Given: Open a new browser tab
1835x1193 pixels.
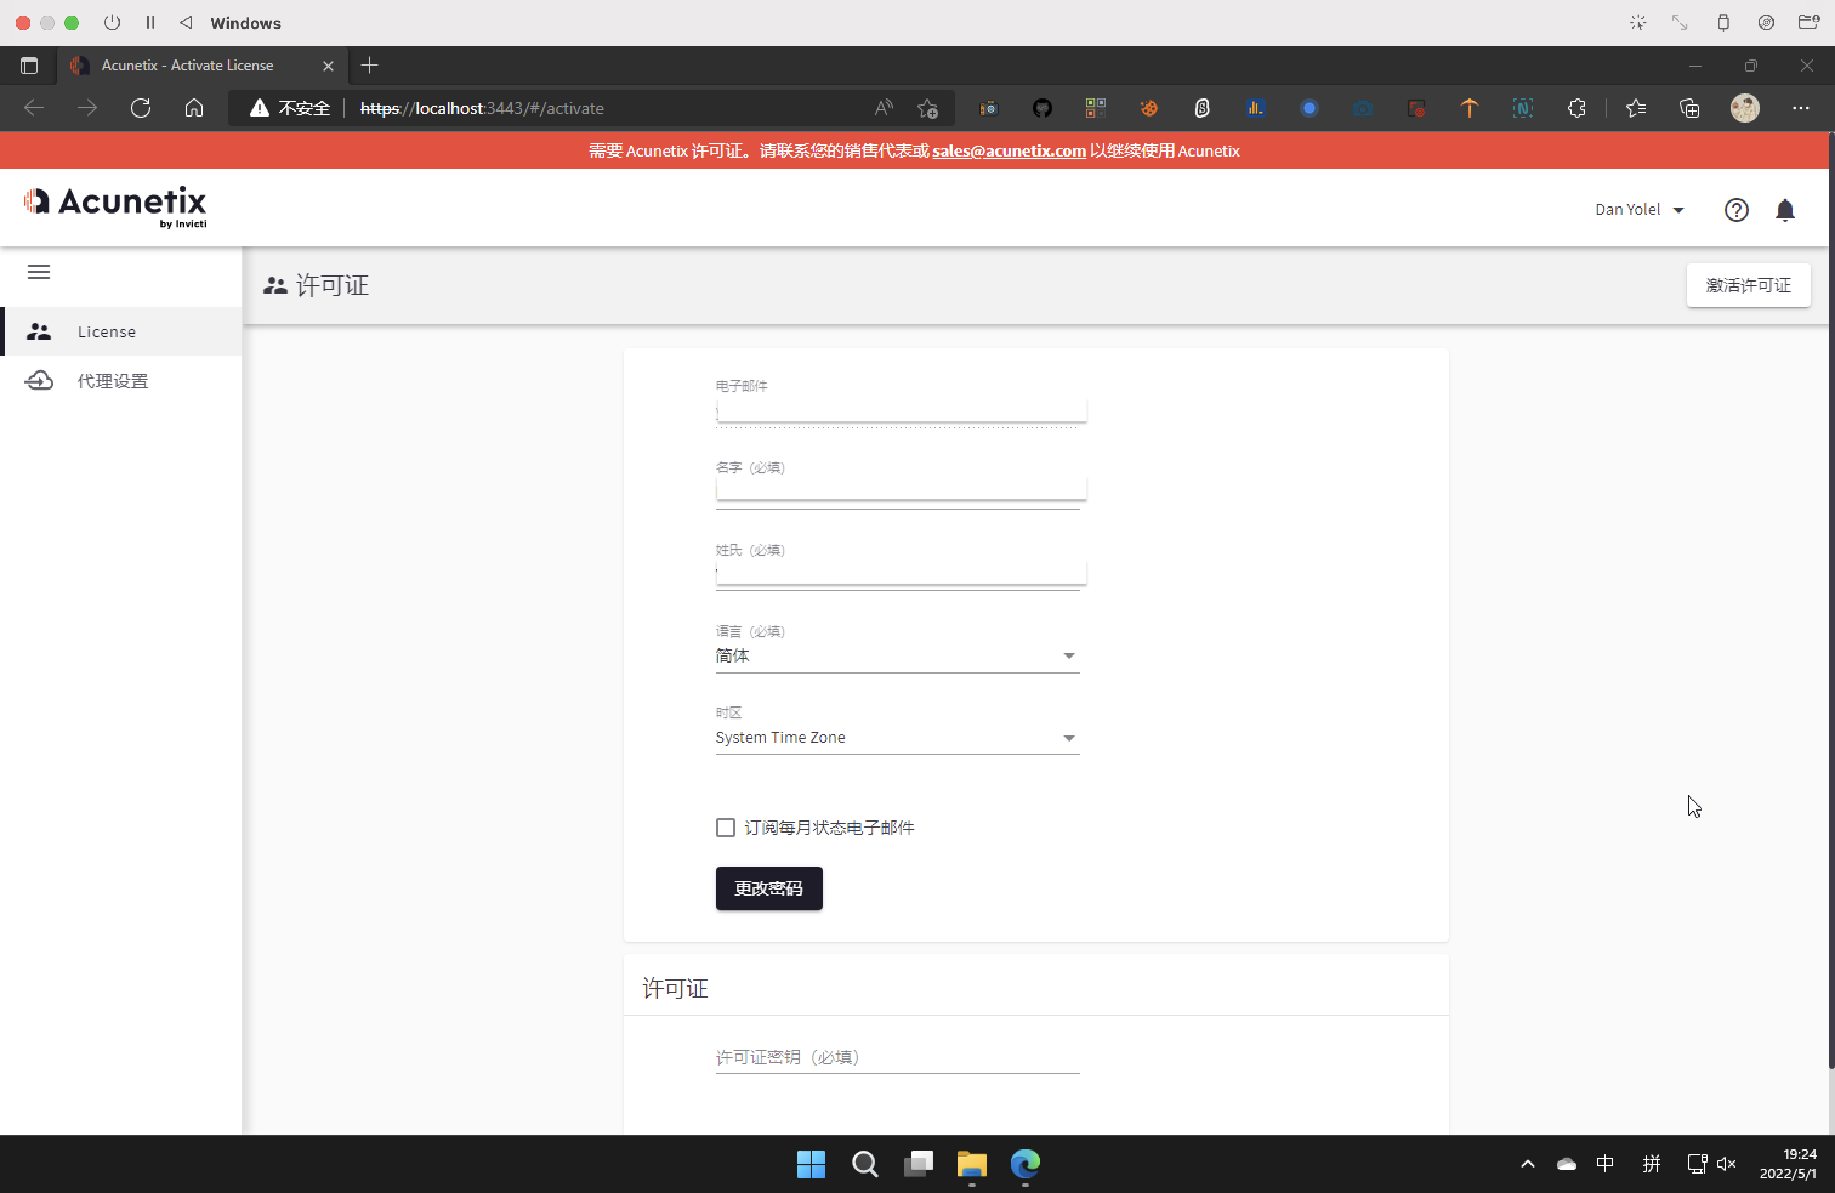Looking at the screenshot, I should [370, 66].
